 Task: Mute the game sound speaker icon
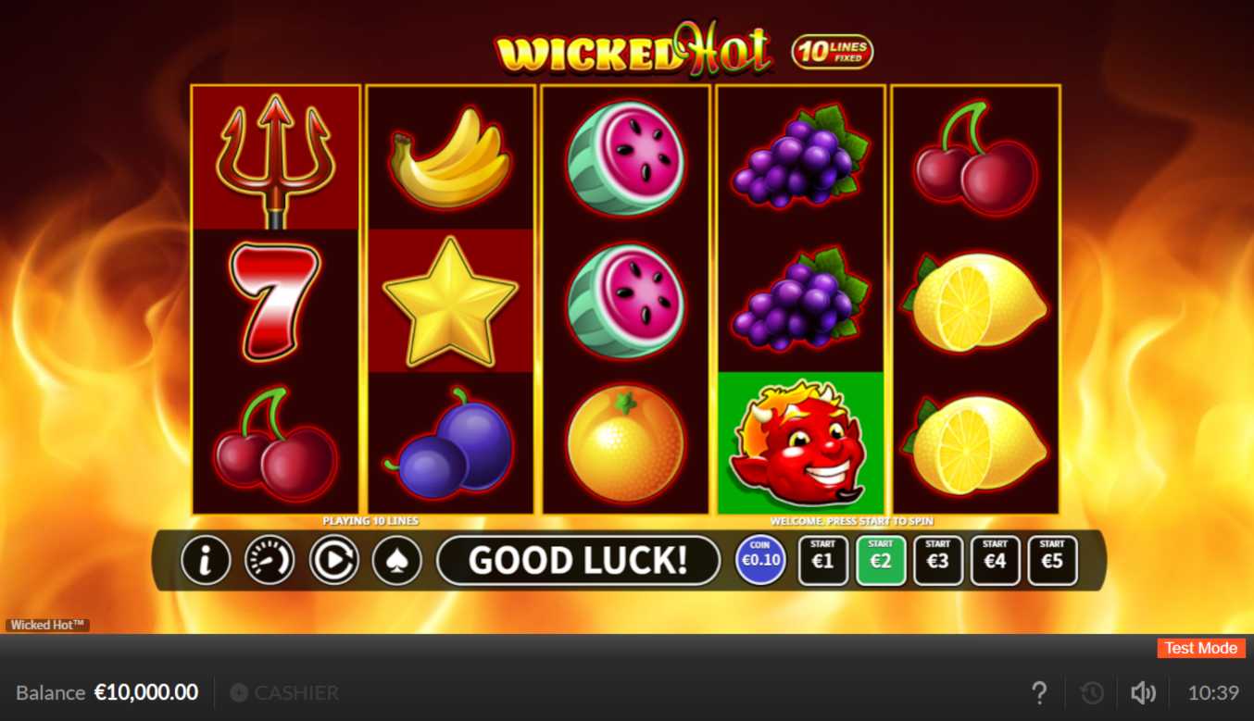tap(1144, 692)
